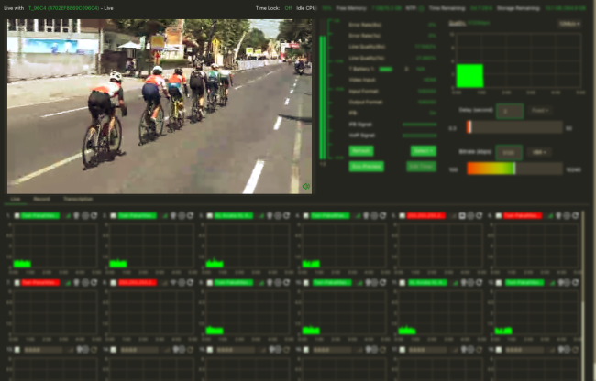Image resolution: width=596 pixels, height=381 pixels.
Task: Open the Fixed delay mode dropdown
Action: [540, 111]
